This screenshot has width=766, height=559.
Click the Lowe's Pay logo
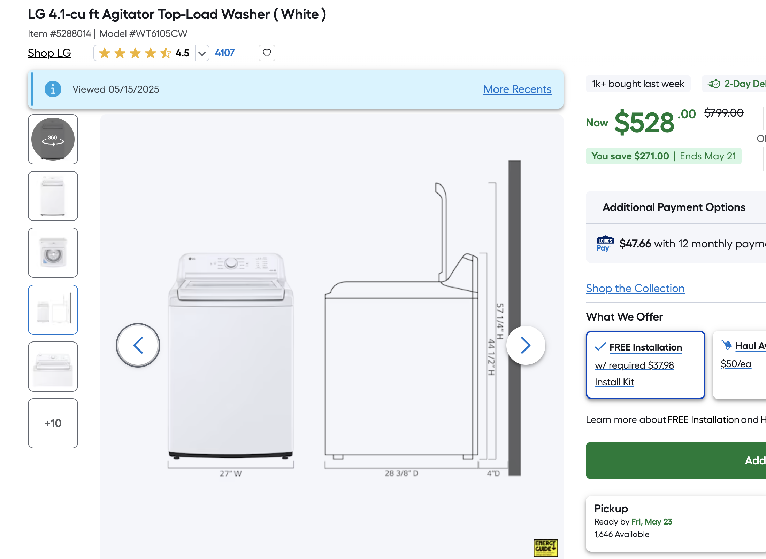pyautogui.click(x=605, y=244)
